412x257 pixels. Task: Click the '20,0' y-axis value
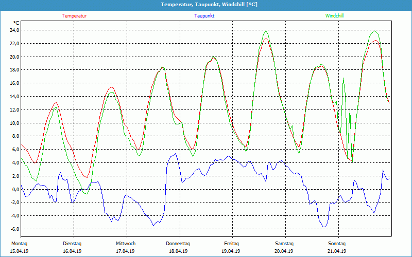(x=15, y=57)
